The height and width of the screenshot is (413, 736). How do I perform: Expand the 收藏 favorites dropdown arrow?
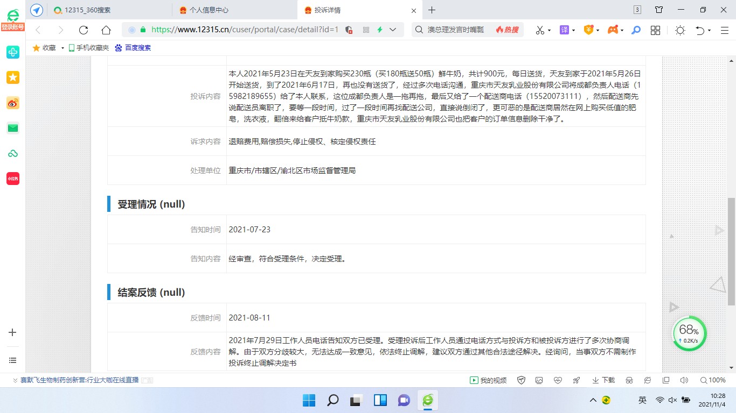click(63, 48)
